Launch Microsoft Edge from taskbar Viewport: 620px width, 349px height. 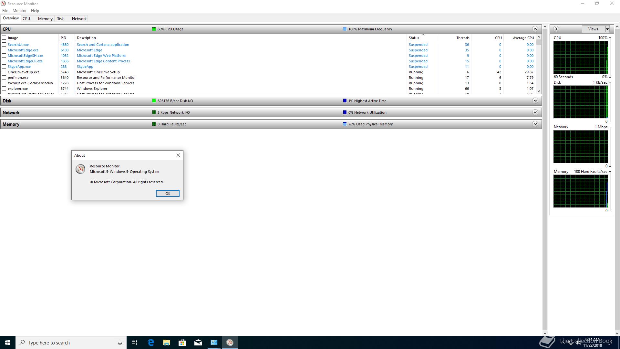click(x=151, y=343)
